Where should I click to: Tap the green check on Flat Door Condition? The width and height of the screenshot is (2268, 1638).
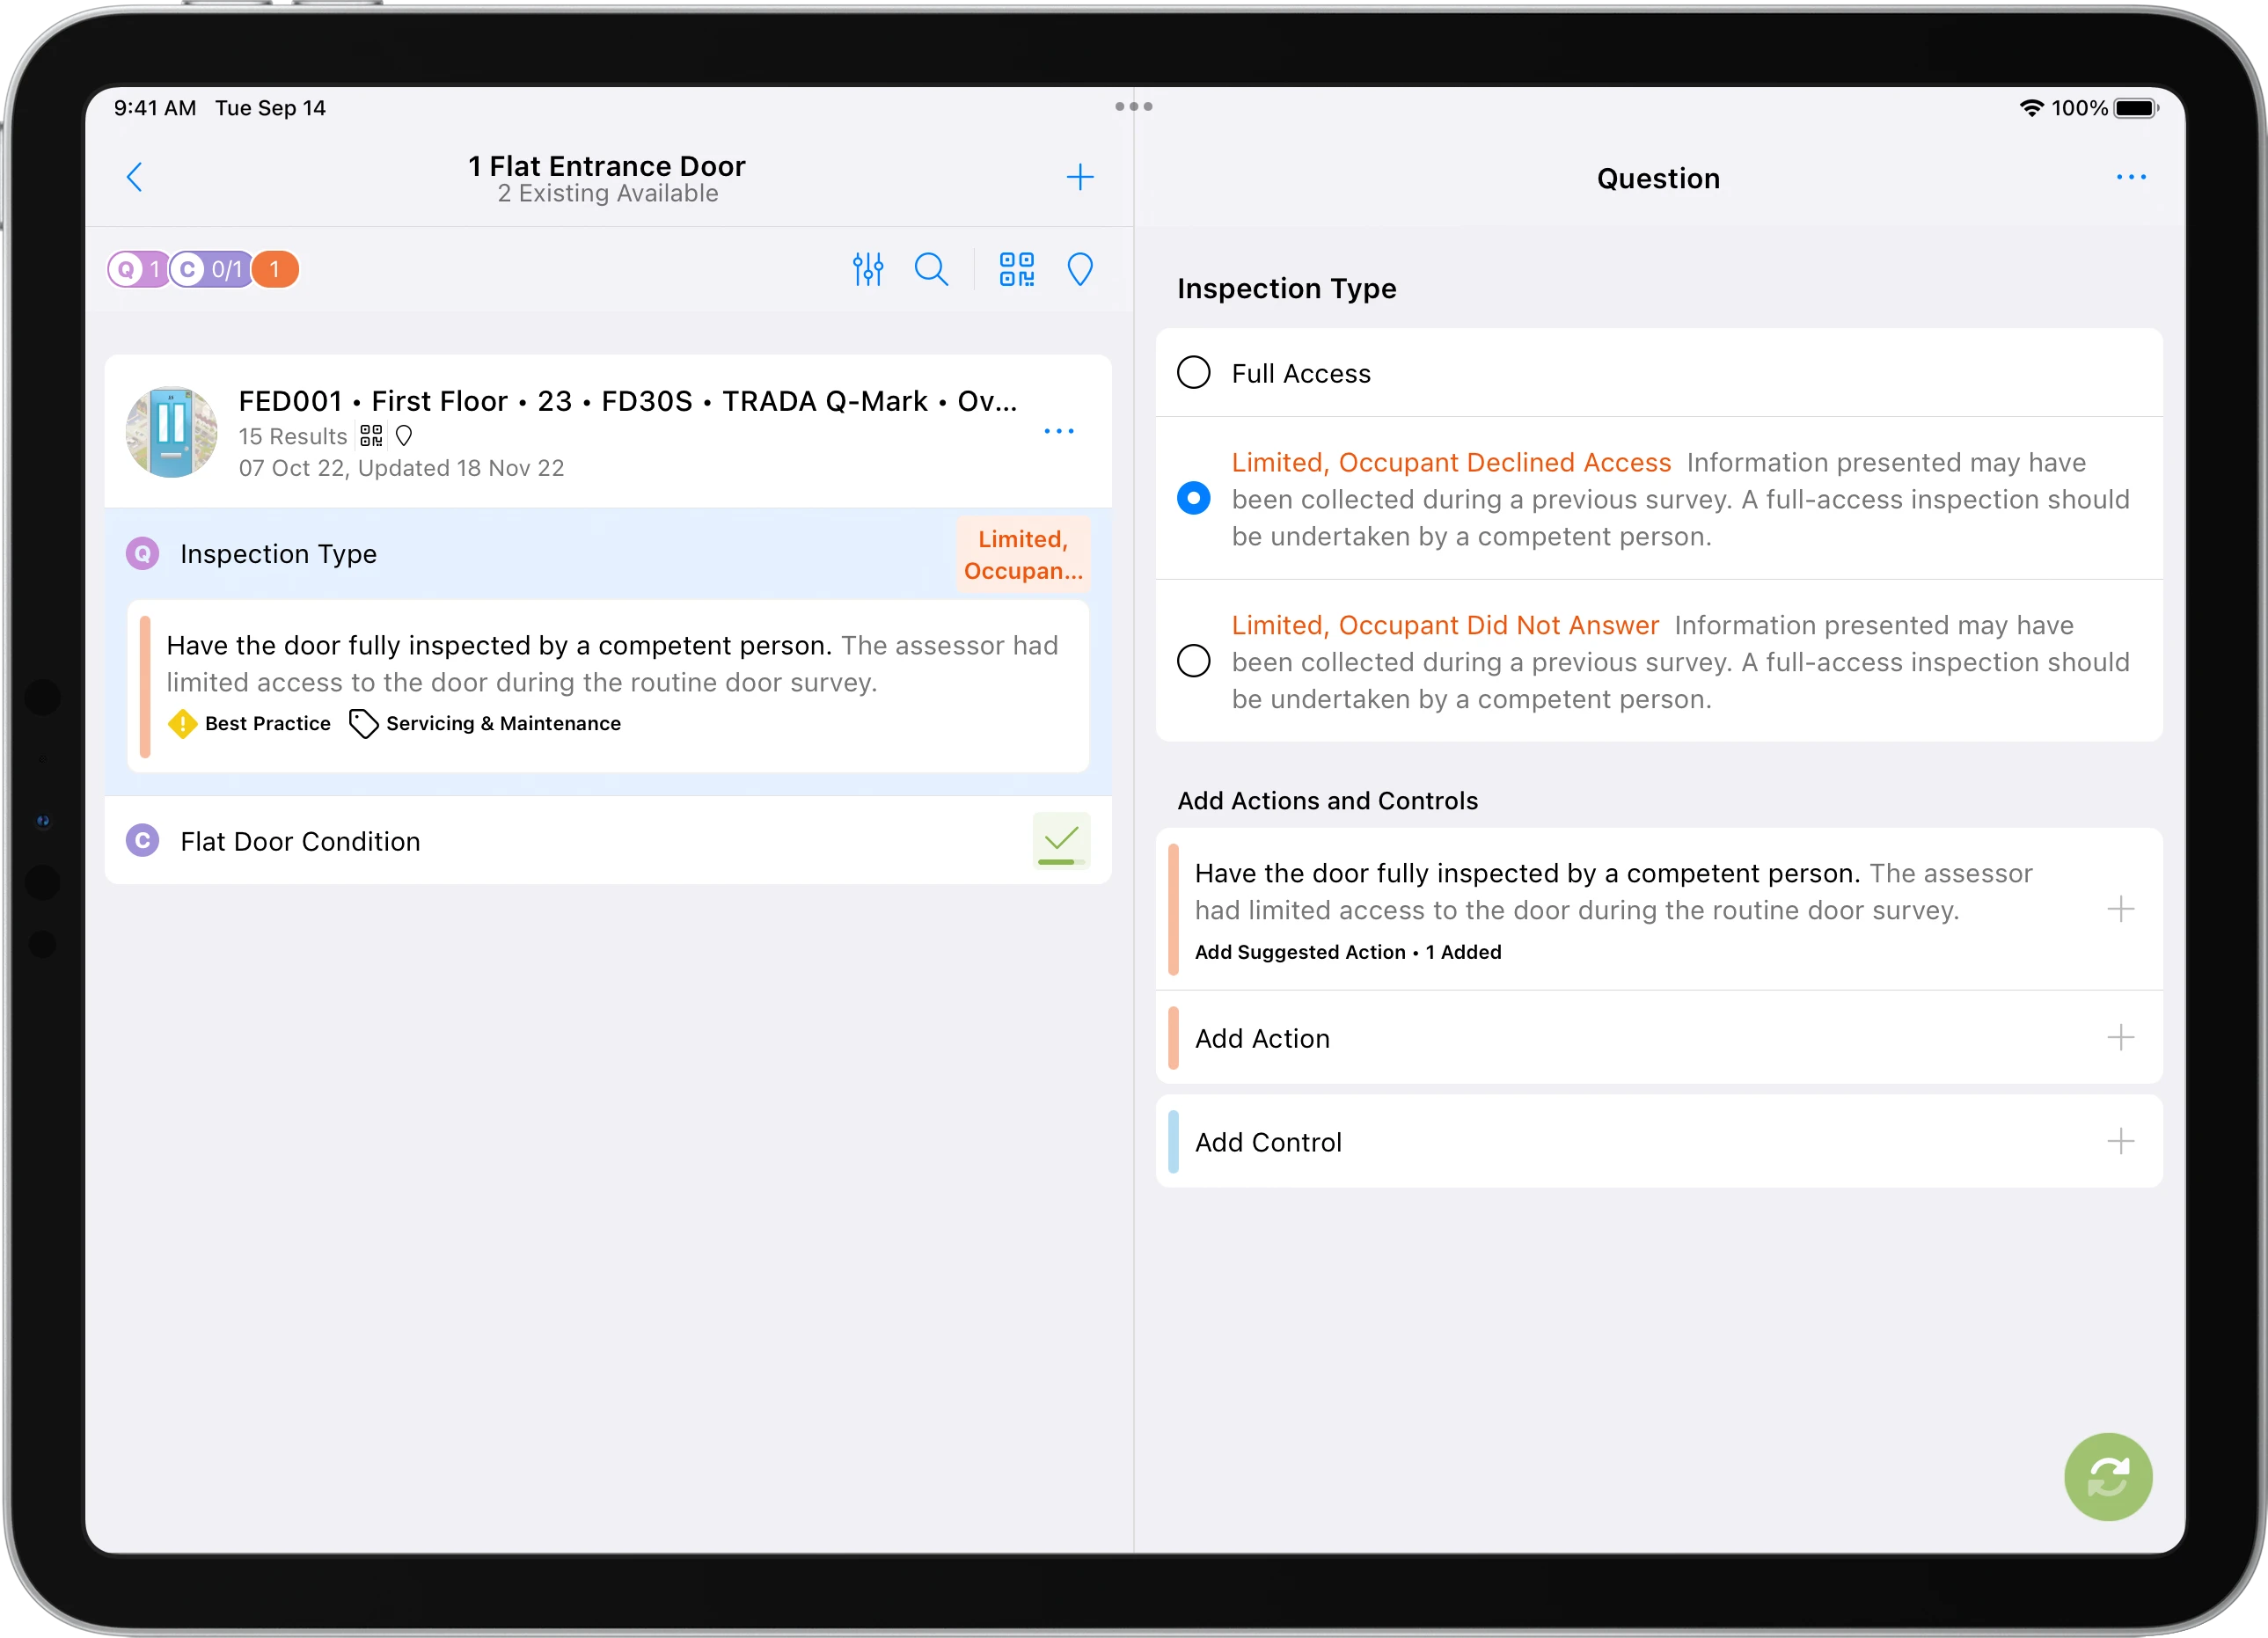(x=1061, y=840)
